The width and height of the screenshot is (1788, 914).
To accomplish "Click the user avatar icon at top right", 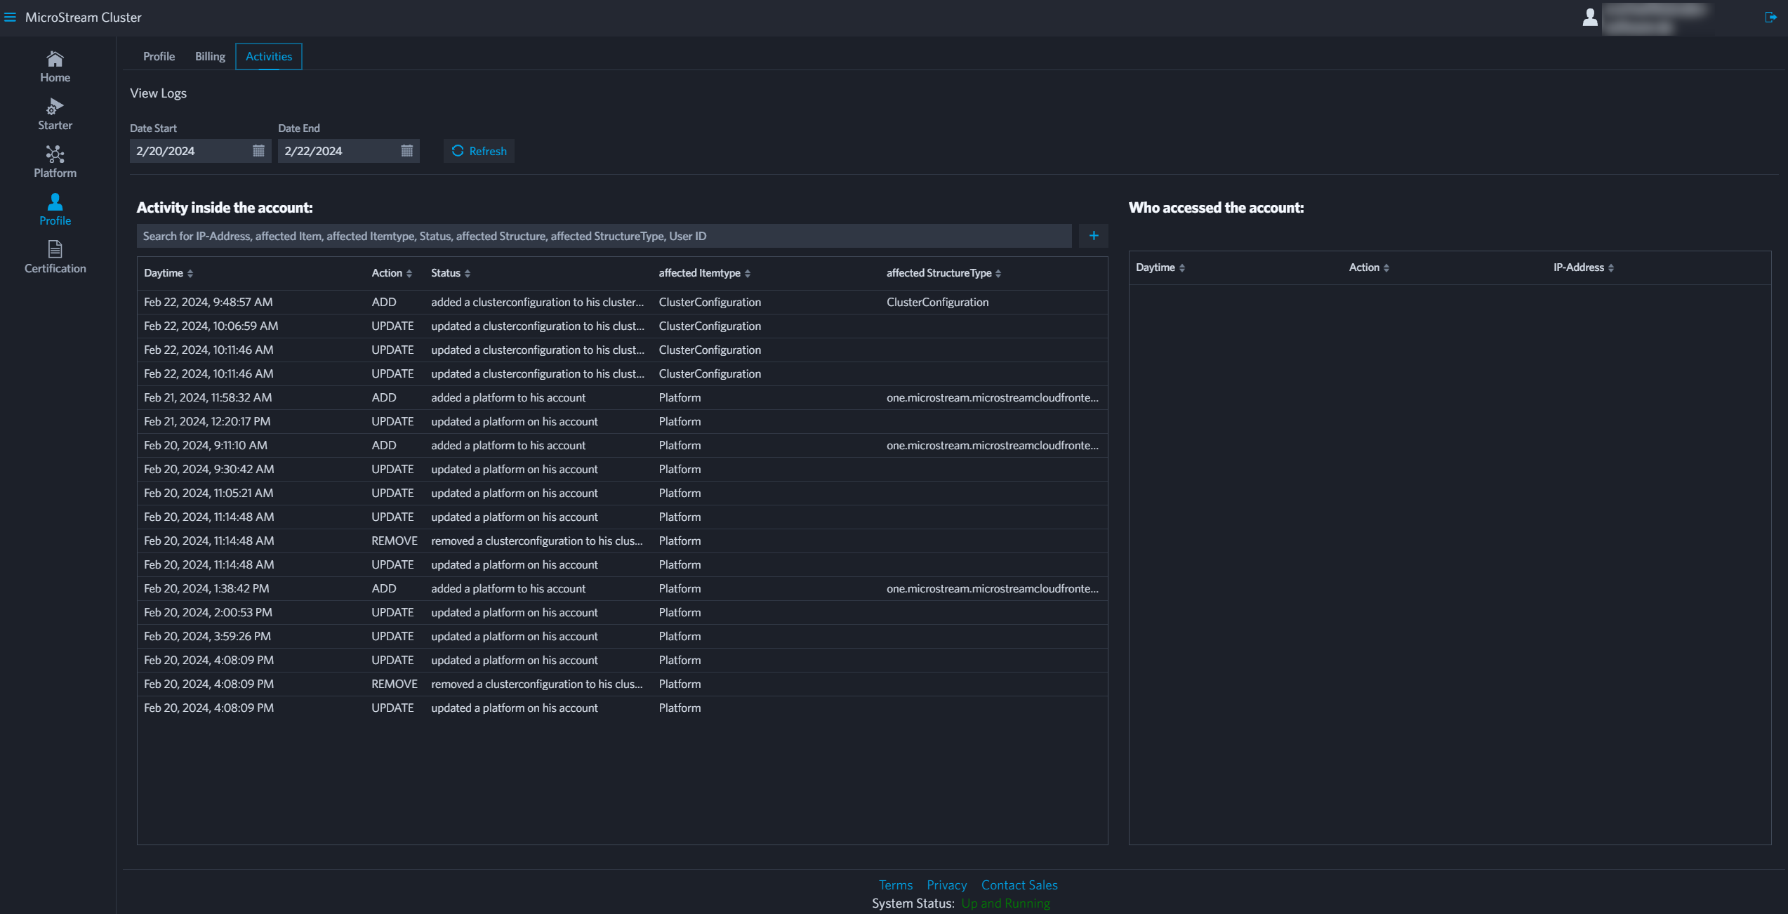I will click(x=1590, y=18).
